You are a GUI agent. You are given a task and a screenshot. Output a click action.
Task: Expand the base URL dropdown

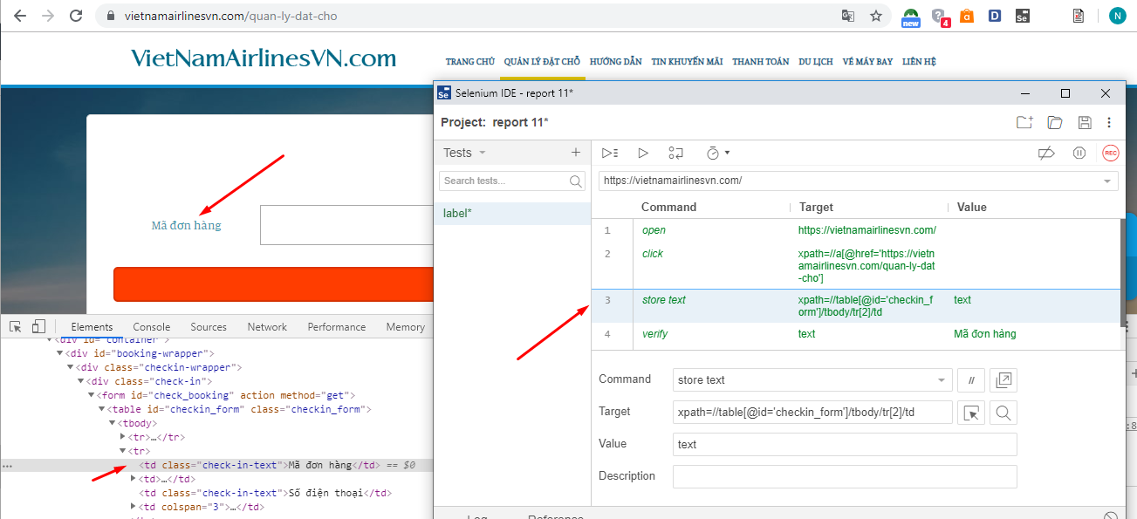tap(1107, 181)
